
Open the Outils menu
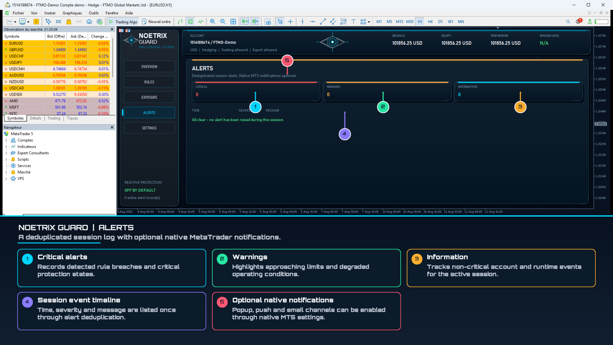click(94, 13)
